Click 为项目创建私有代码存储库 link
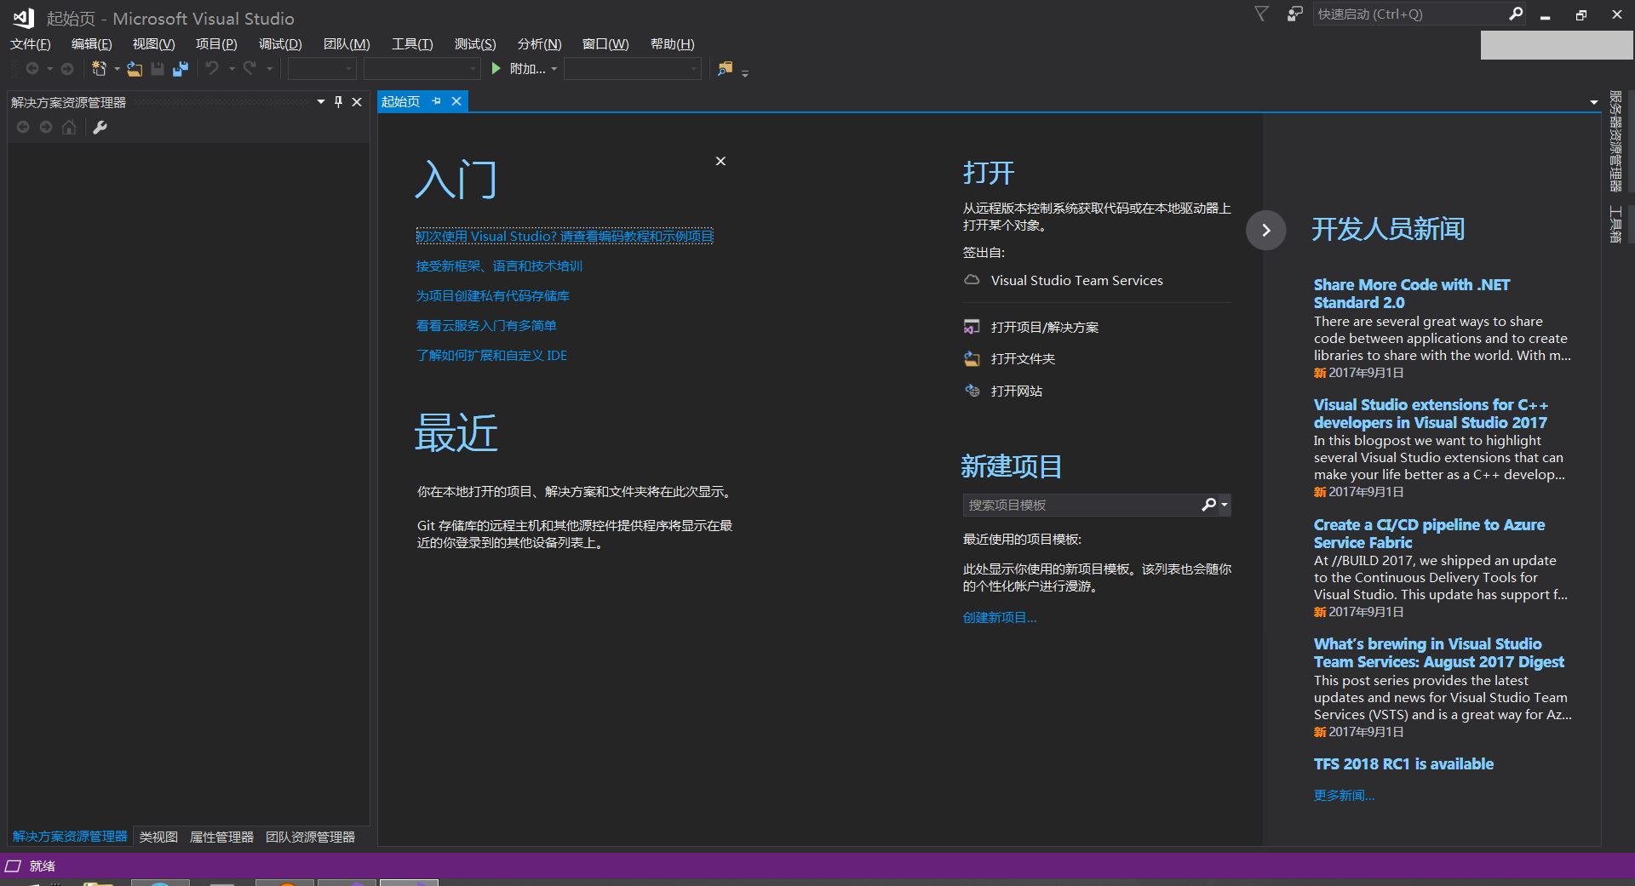Viewport: 1635px width, 886px height. (x=492, y=296)
